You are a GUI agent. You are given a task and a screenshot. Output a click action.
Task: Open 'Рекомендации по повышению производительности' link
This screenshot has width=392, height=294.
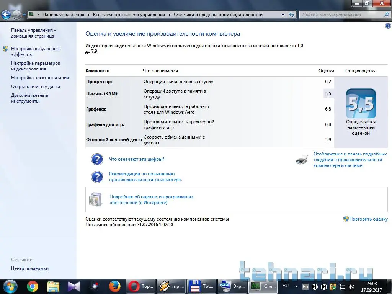[145, 177]
